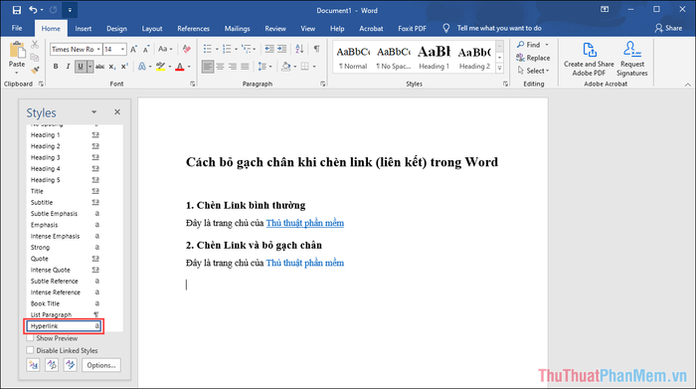The image size is (696, 389).
Task: Align paragraph text right
Action: pyautogui.click(x=233, y=67)
